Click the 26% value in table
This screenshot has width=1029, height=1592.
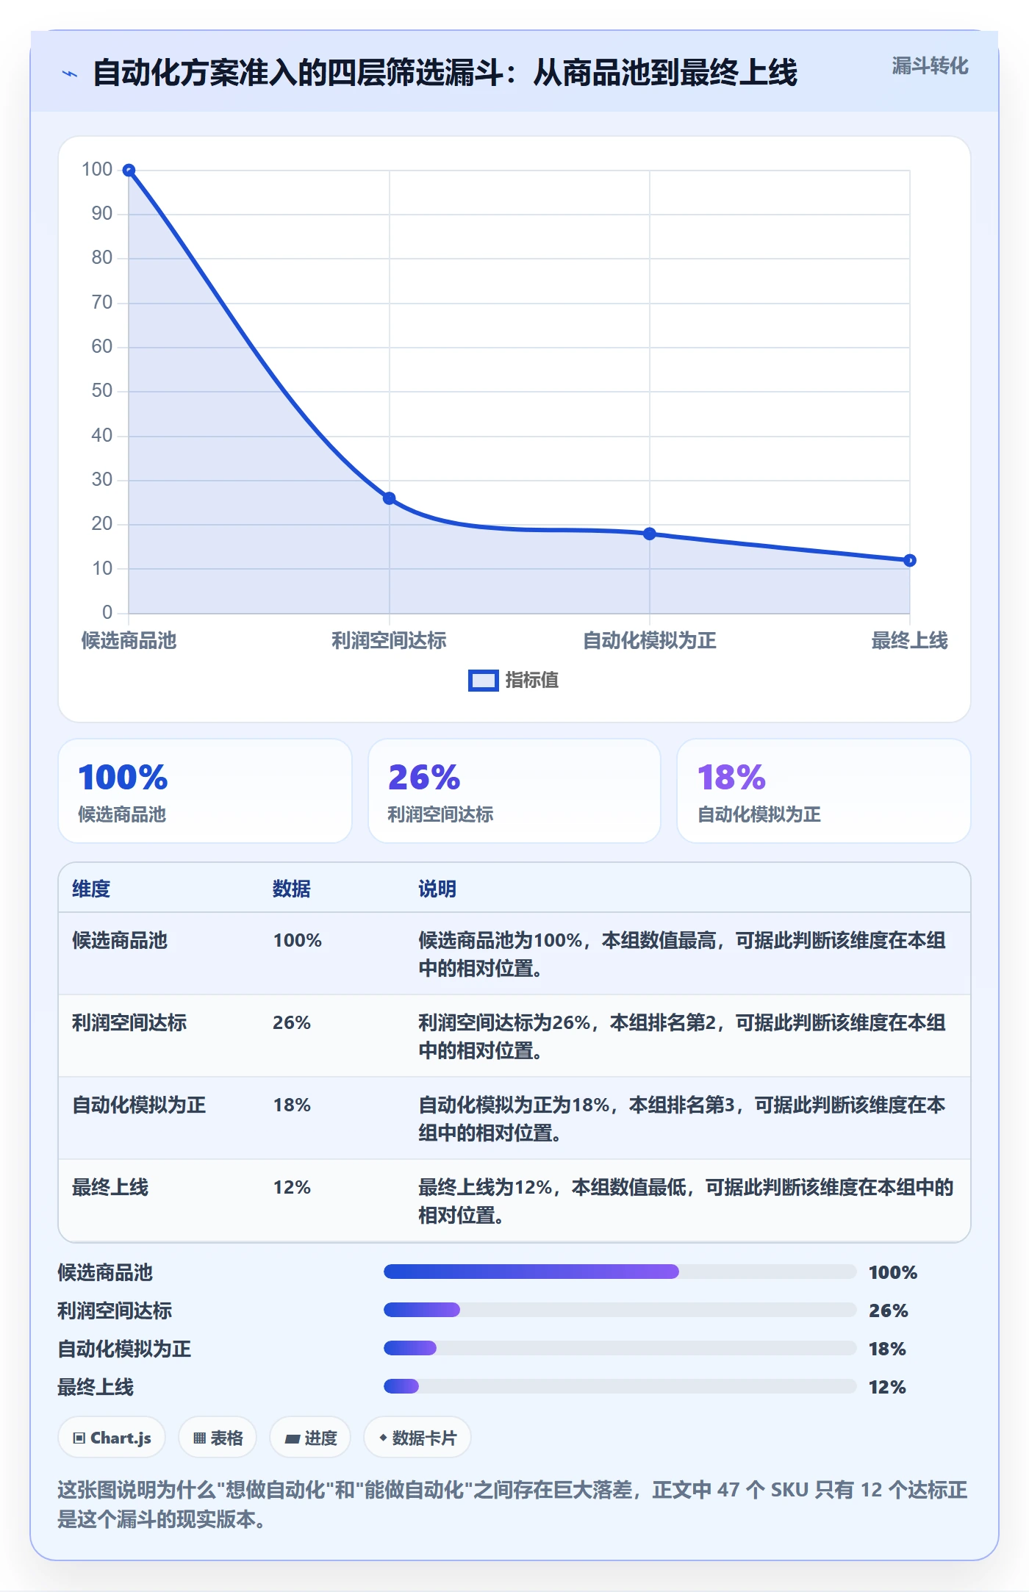pyautogui.click(x=292, y=1023)
